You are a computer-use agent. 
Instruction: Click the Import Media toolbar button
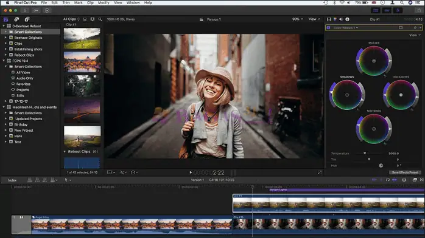click(25, 10)
